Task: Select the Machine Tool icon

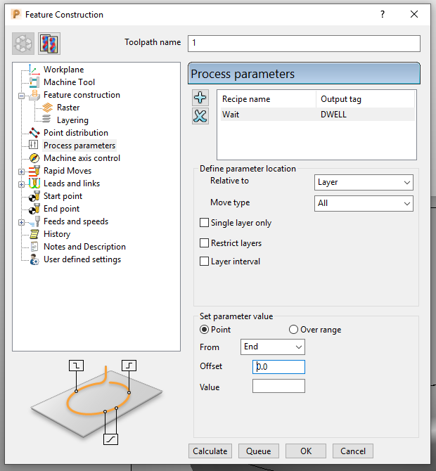Action: (34, 82)
